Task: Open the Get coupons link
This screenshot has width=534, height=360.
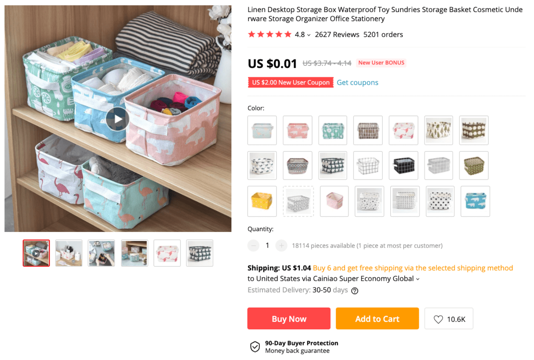Action: pos(357,83)
